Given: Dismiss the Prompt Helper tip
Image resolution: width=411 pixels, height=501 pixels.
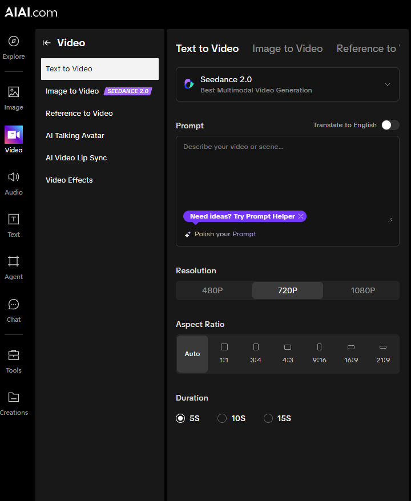Looking at the screenshot, I should click(301, 216).
